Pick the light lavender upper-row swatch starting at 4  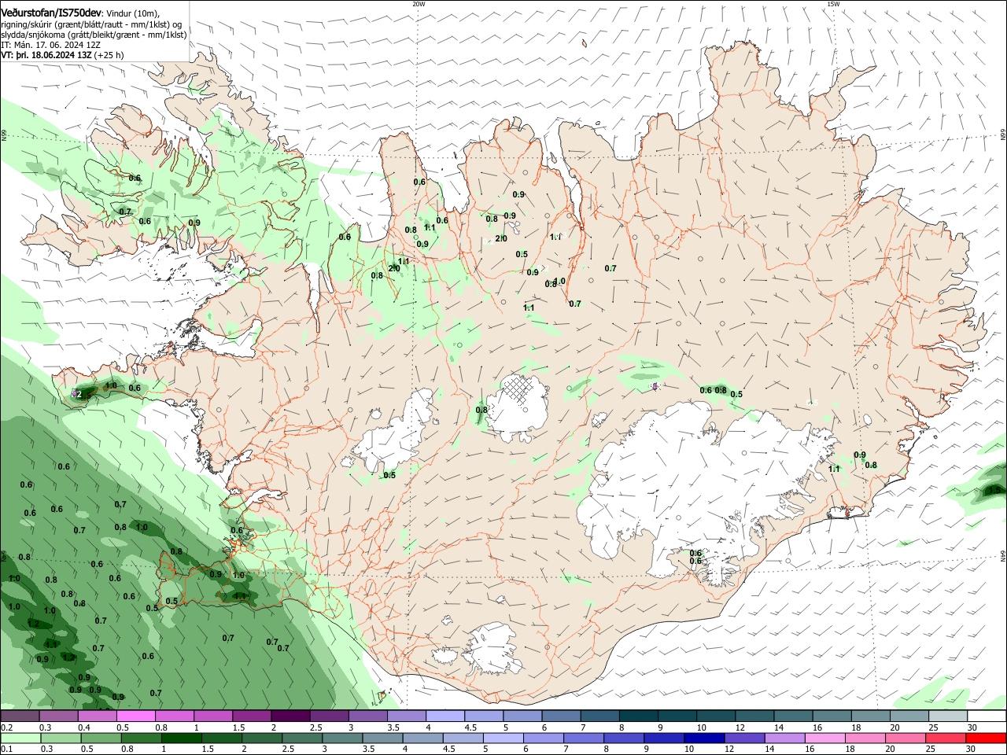tap(444, 716)
